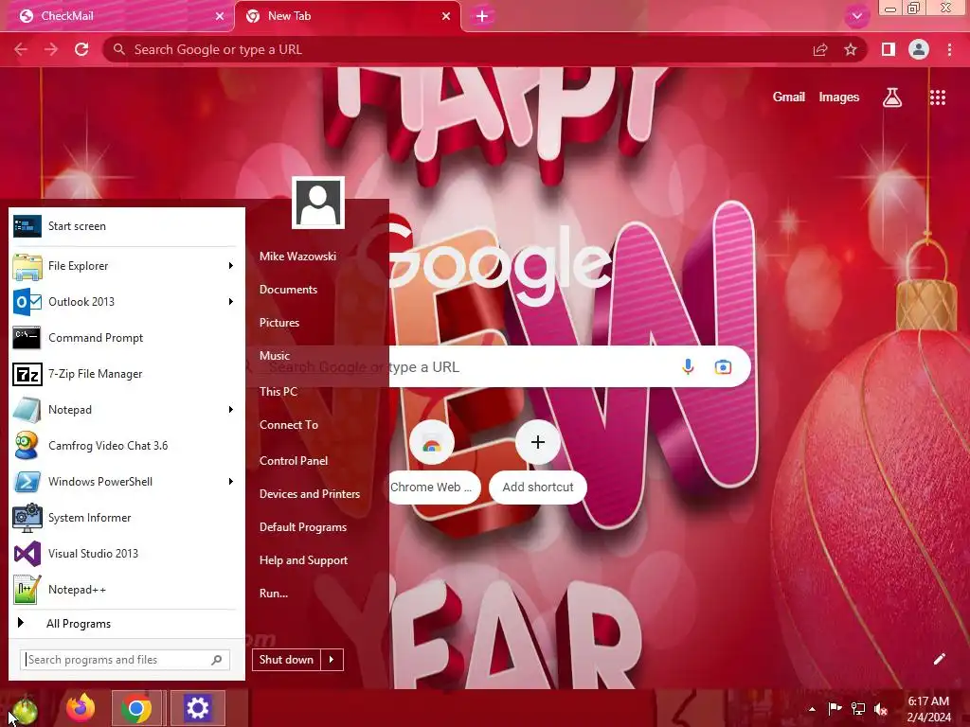Open This PC
The width and height of the screenshot is (970, 727).
(278, 391)
